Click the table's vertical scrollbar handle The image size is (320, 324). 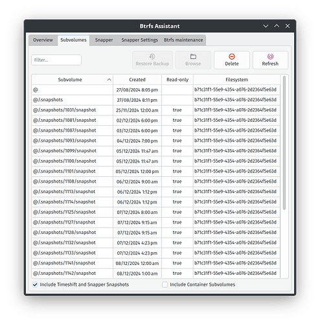(284, 143)
